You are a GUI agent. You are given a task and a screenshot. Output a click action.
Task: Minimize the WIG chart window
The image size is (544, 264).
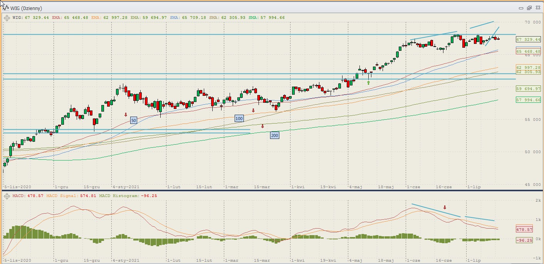point(521,8)
